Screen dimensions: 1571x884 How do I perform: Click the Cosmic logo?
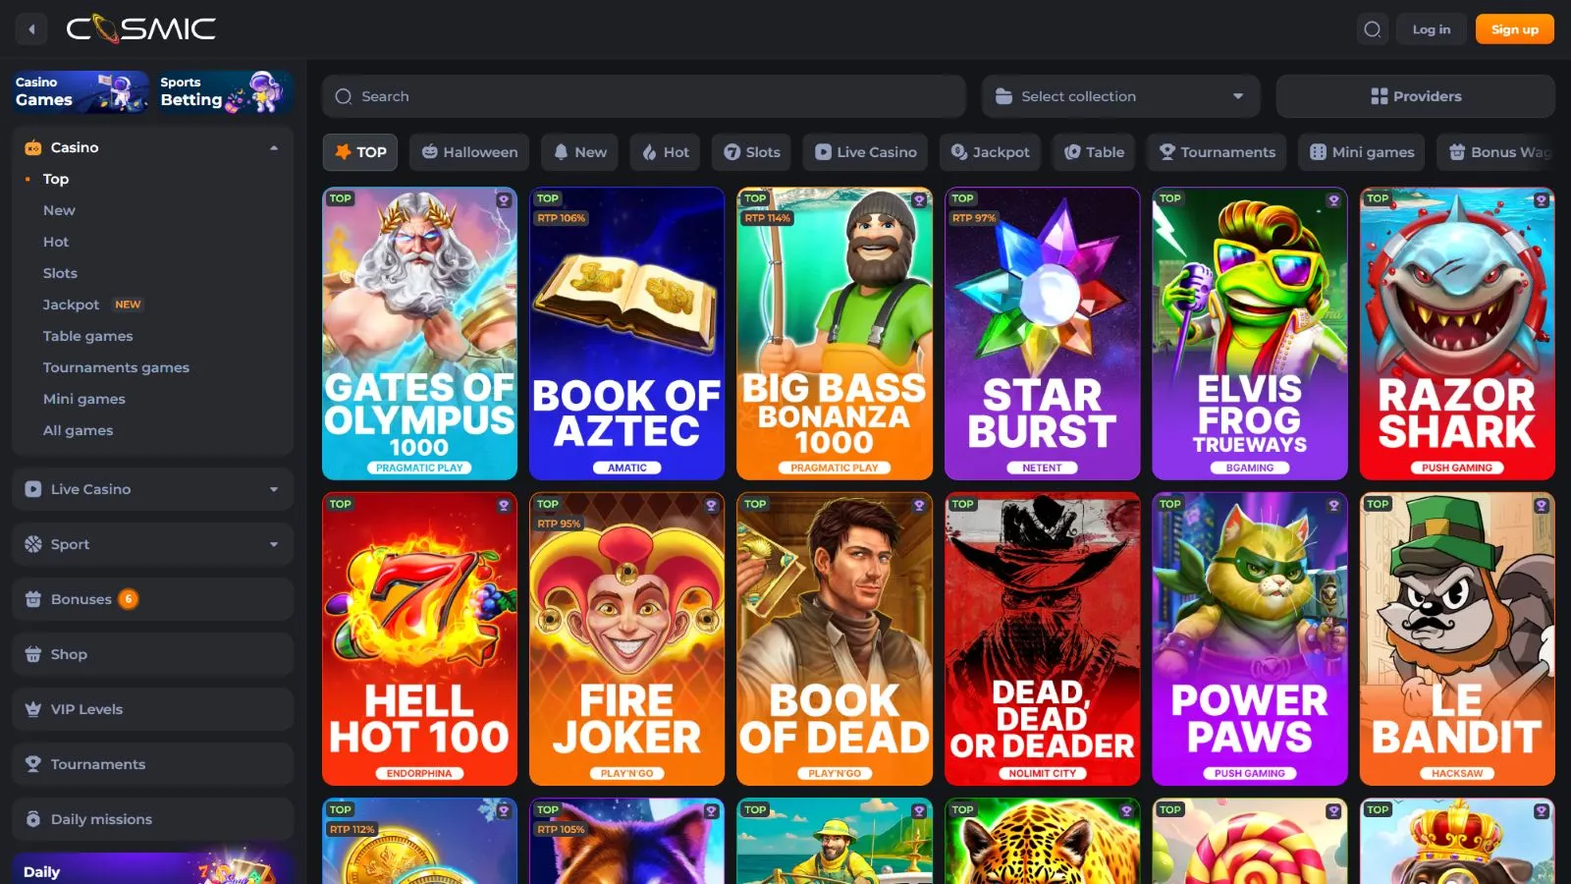click(x=141, y=29)
